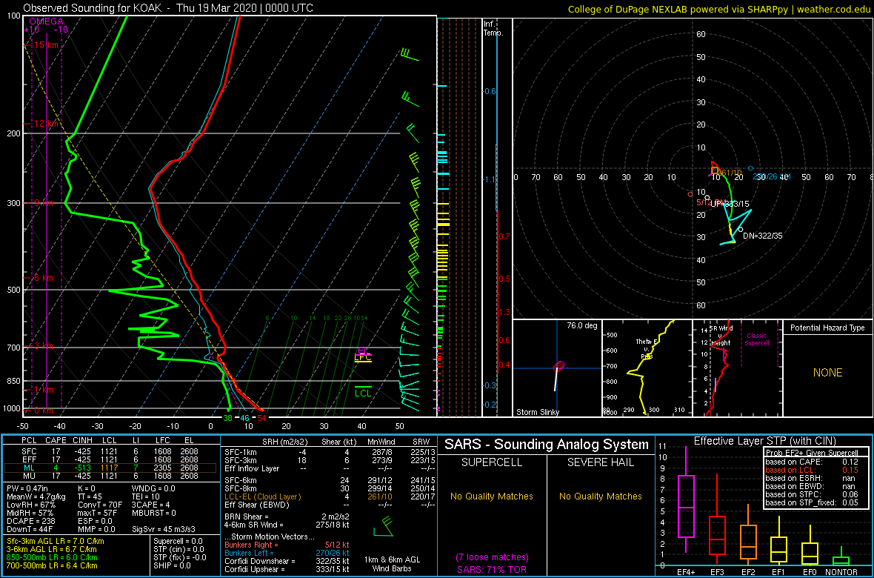Click SARS: 71% TOR text

coord(491,568)
